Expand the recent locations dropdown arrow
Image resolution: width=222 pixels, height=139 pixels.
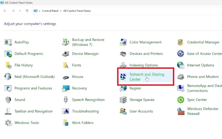click(x=20, y=11)
